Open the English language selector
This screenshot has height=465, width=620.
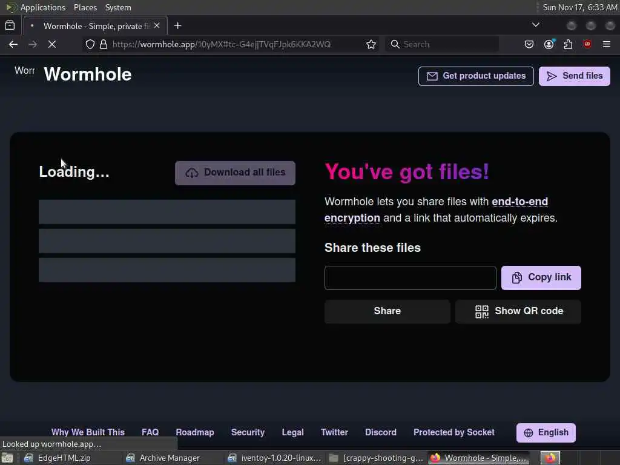[546, 432]
